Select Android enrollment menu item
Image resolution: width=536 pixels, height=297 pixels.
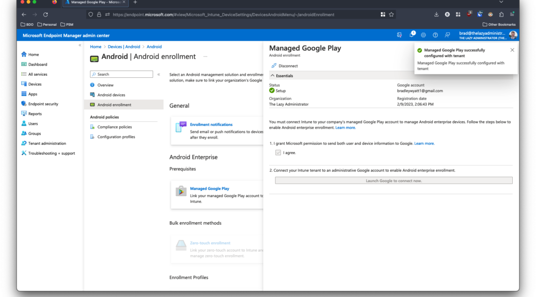(x=123, y=105)
